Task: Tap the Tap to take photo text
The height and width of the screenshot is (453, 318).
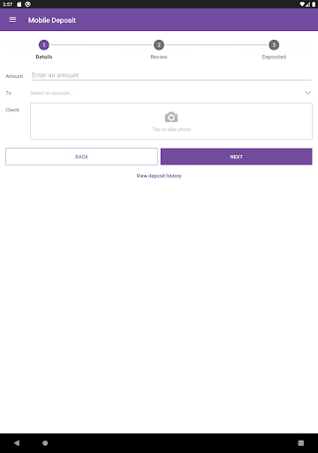Action: [171, 129]
